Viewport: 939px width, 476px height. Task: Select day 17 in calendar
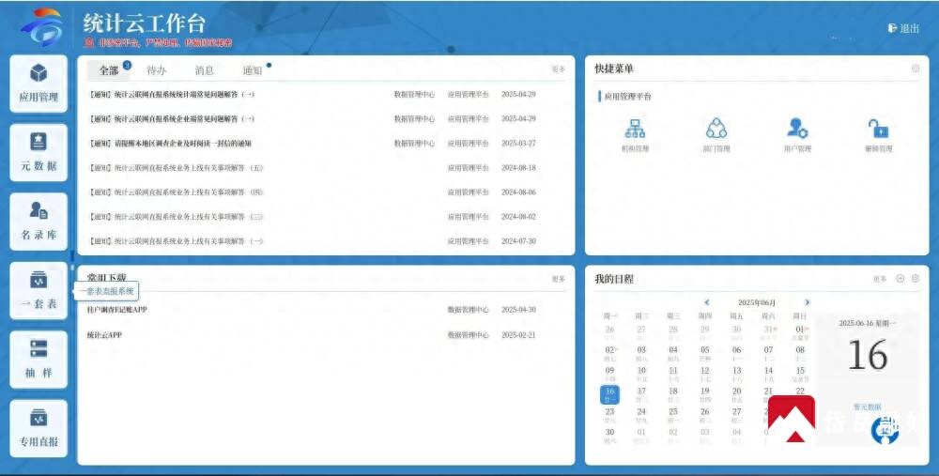641,394
